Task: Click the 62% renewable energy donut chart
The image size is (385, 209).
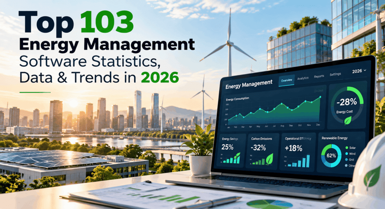Action: pos(331,156)
